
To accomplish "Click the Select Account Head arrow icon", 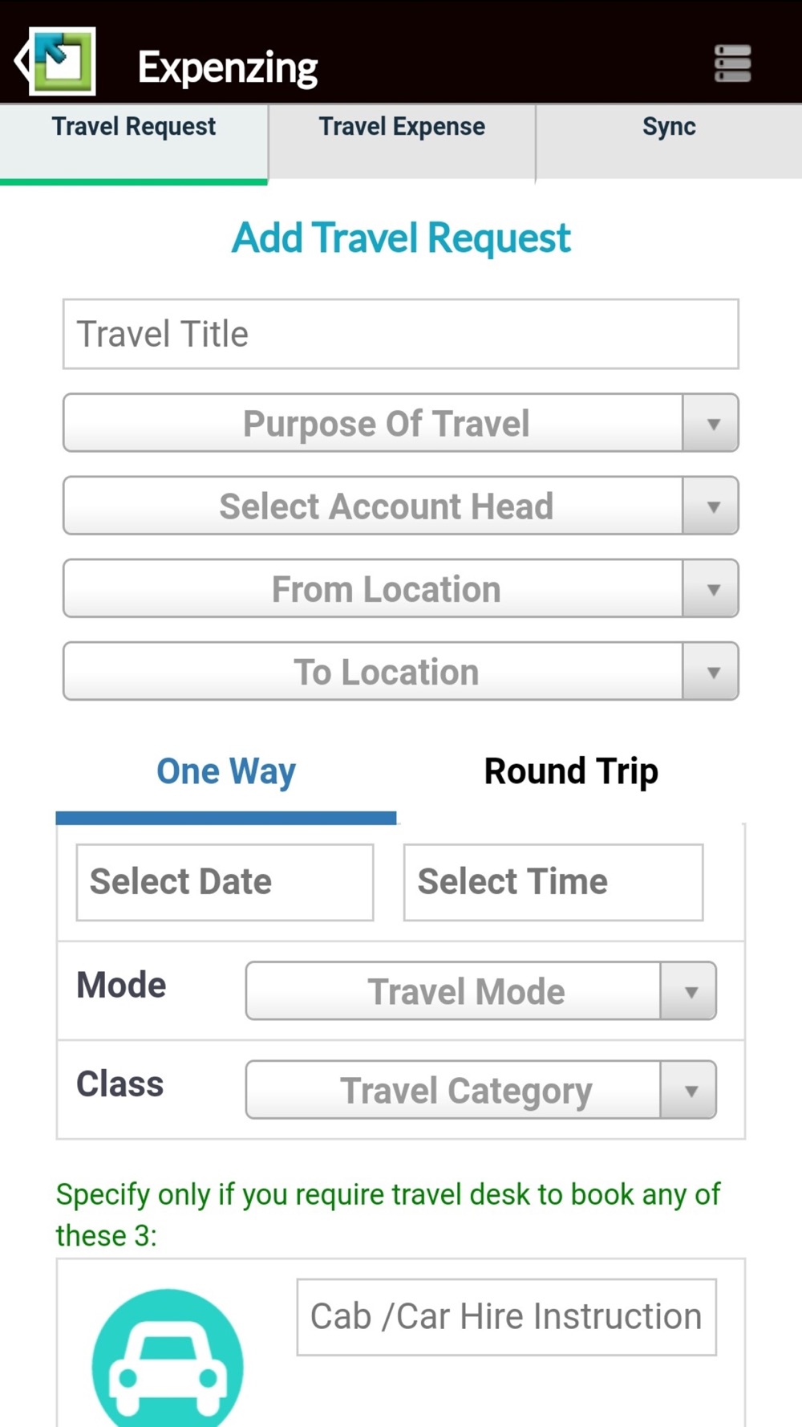I will pos(712,506).
